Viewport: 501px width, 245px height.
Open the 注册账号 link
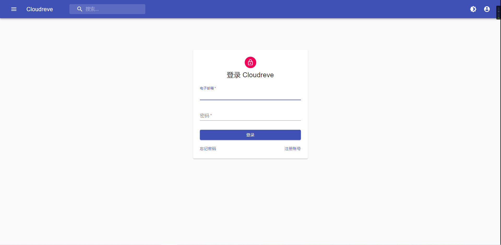[293, 149]
